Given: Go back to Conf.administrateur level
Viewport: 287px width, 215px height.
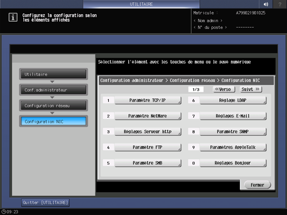Looking at the screenshot, I should pos(53,90).
